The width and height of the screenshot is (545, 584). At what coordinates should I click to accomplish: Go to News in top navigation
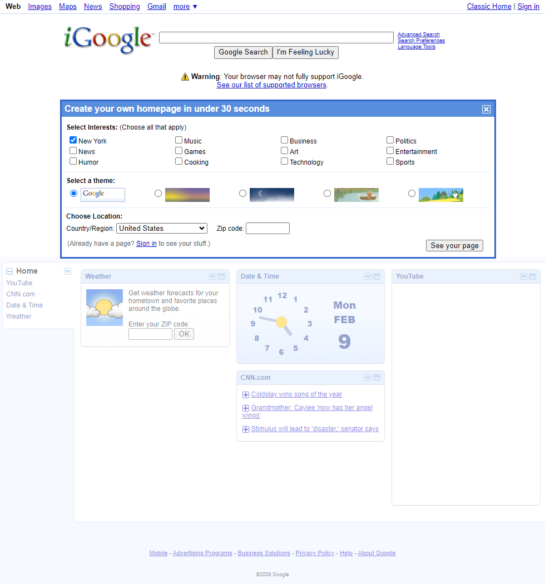(x=93, y=6)
